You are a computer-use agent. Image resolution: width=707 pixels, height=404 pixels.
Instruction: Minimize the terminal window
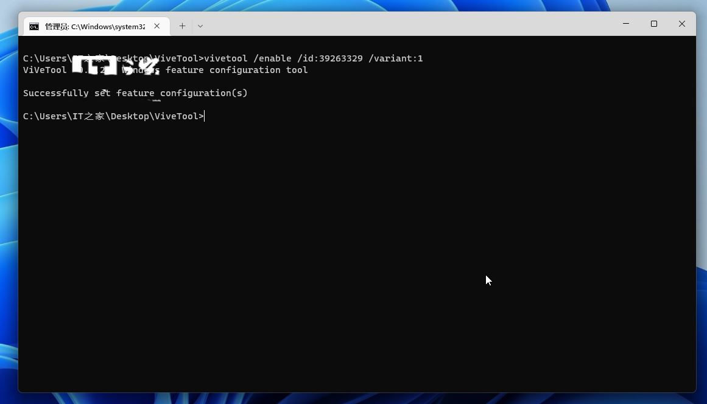626,23
